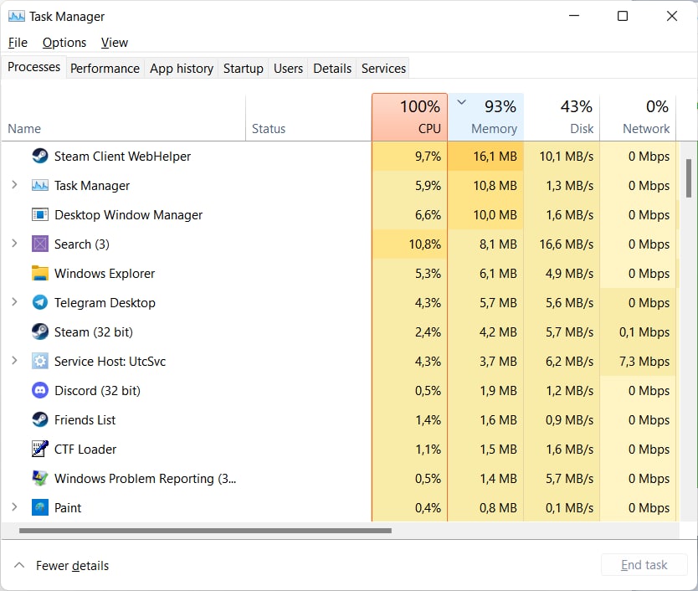Click the Steam (32 bit) icon

point(40,331)
